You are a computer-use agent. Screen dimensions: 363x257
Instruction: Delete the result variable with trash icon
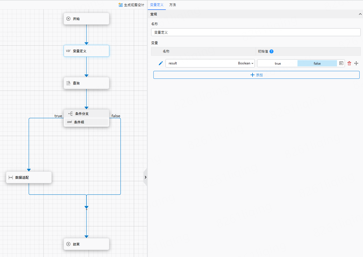click(x=349, y=64)
